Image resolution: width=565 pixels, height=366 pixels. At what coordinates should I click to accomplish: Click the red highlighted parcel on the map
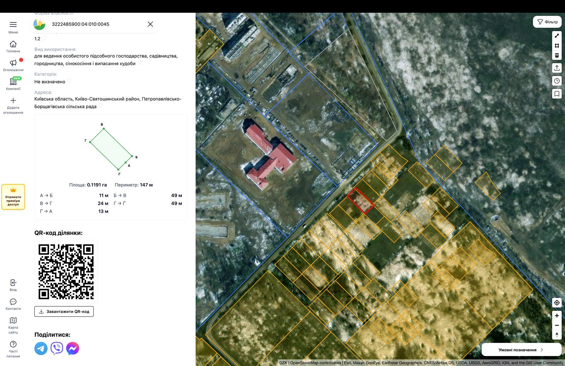tap(361, 201)
